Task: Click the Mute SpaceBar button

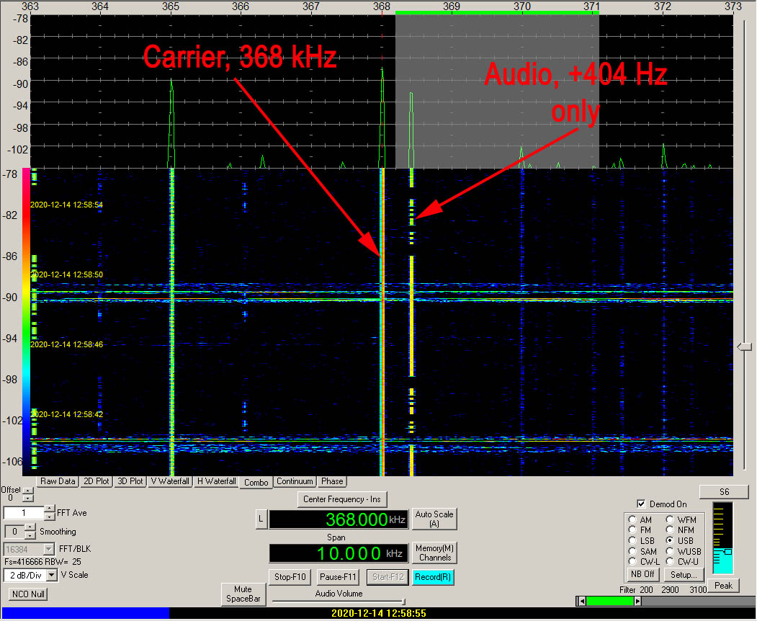Action: tap(243, 594)
